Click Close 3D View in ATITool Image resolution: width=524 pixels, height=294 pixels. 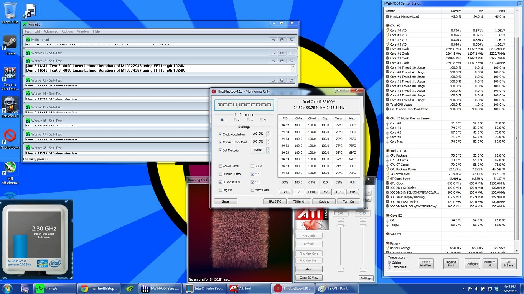pyautogui.click(x=309, y=278)
